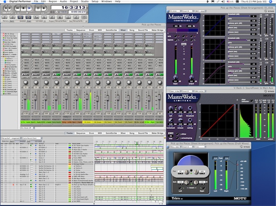Open the Studio menu
This screenshot has width=276, height=206.
point(85,1)
